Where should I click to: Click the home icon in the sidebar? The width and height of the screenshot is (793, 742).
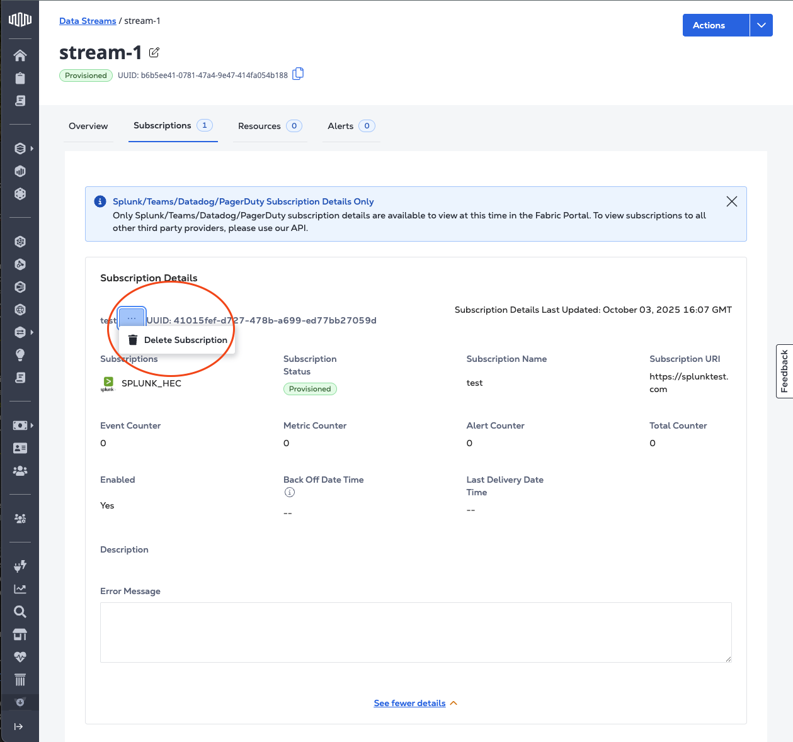click(x=20, y=55)
